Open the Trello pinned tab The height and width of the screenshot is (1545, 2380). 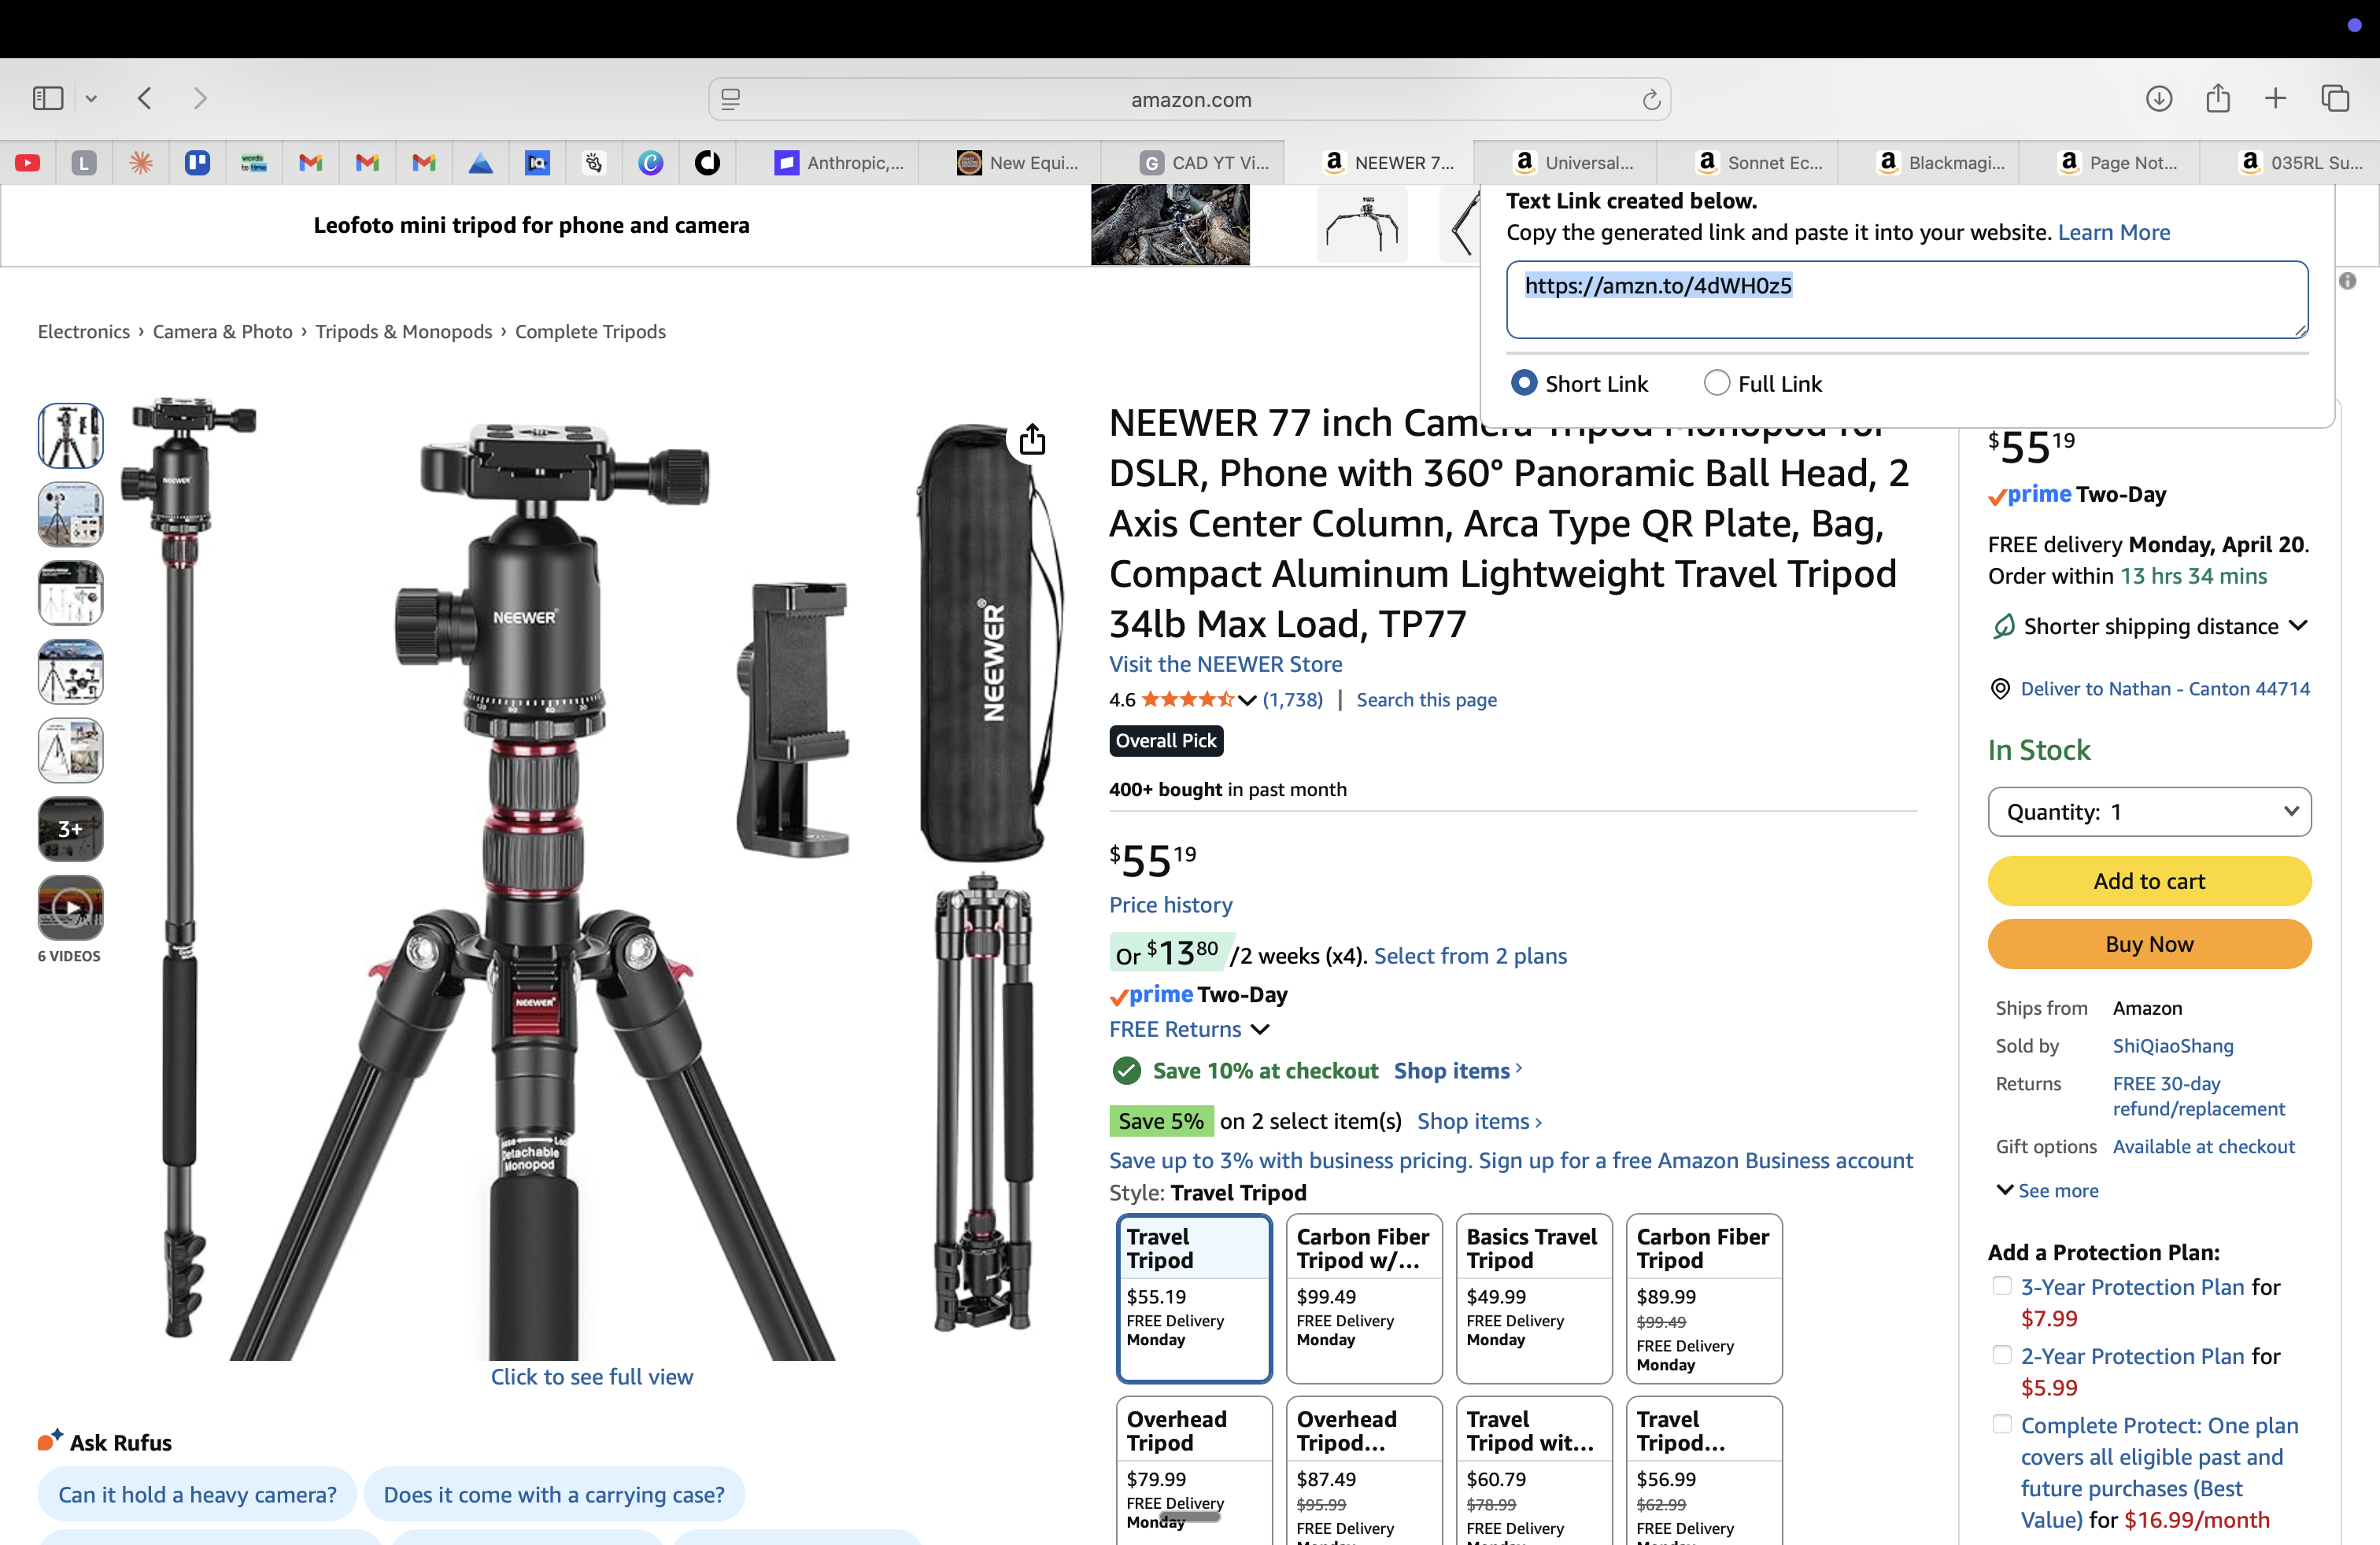pos(197,162)
